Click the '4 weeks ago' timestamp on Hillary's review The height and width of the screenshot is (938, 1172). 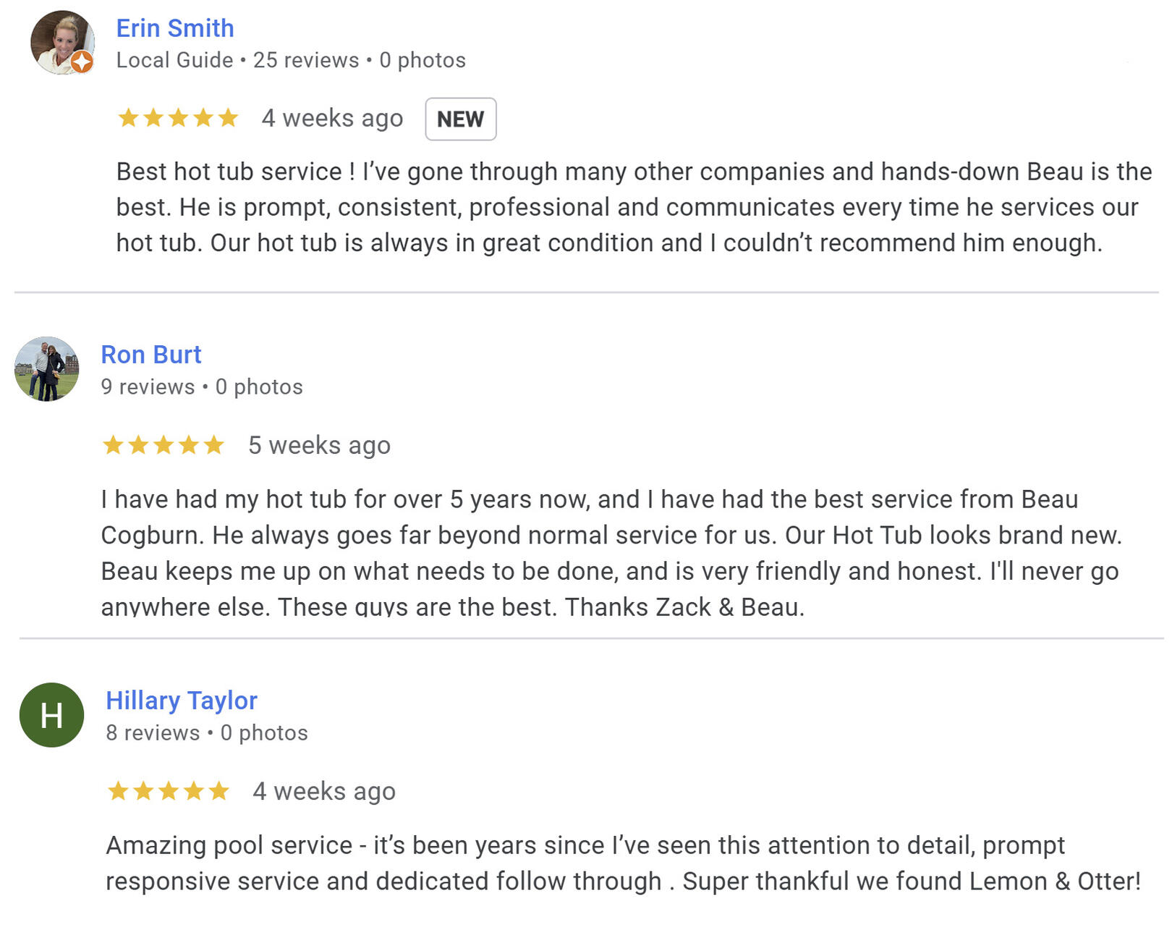coord(323,791)
